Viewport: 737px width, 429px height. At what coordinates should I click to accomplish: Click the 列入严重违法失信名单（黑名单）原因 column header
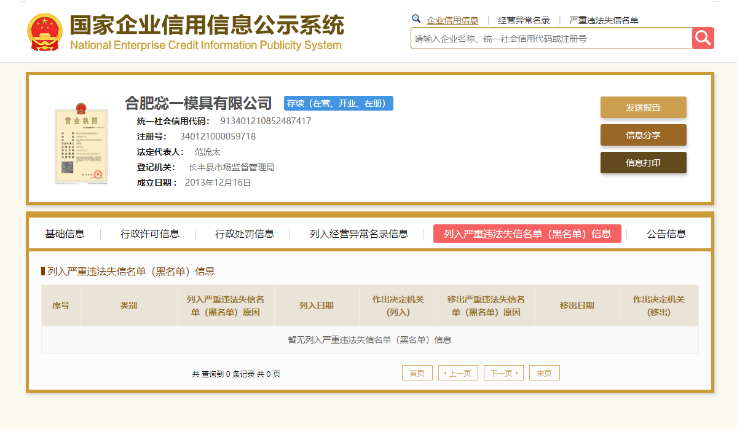click(x=225, y=305)
